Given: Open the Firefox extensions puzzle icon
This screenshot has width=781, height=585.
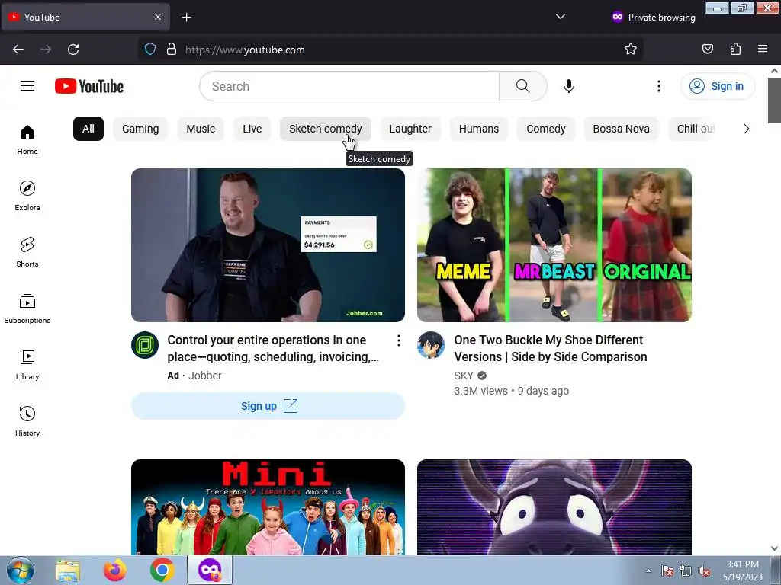Looking at the screenshot, I should point(735,50).
